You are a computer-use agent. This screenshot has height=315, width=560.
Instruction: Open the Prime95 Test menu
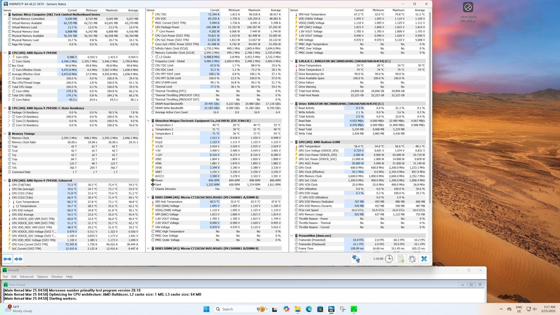click(5, 277)
